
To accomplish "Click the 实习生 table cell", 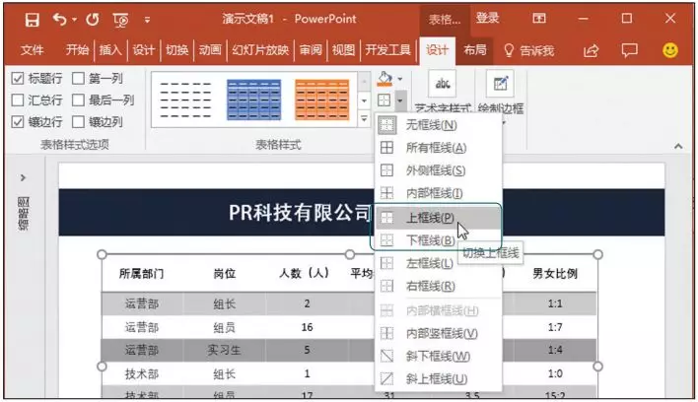I will [x=224, y=350].
